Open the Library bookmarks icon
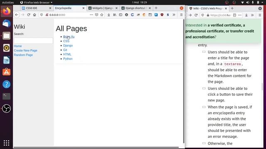Viewport: 266px width, 149px height. coord(115,15)
